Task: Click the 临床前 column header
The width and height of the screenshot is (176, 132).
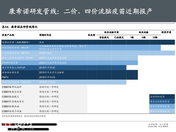Action: coord(92,35)
